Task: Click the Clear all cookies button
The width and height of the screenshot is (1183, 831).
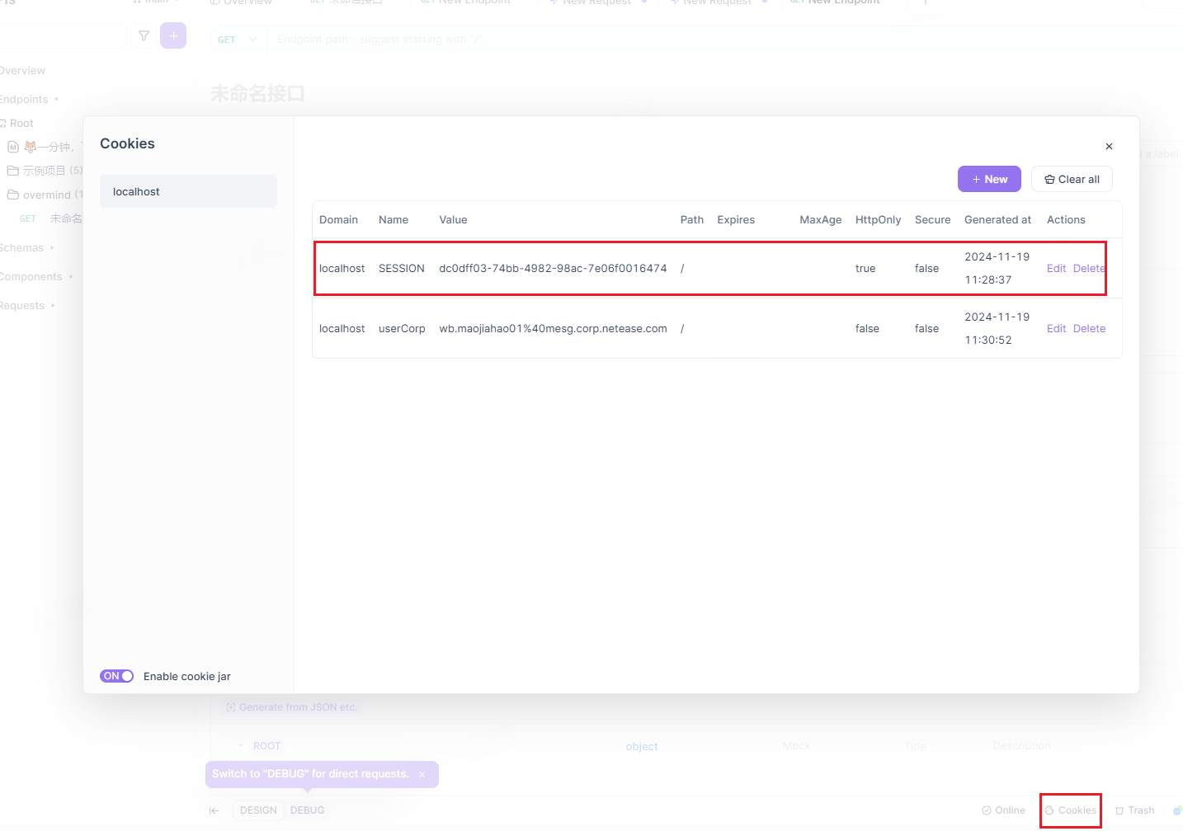Action: pos(1072,179)
